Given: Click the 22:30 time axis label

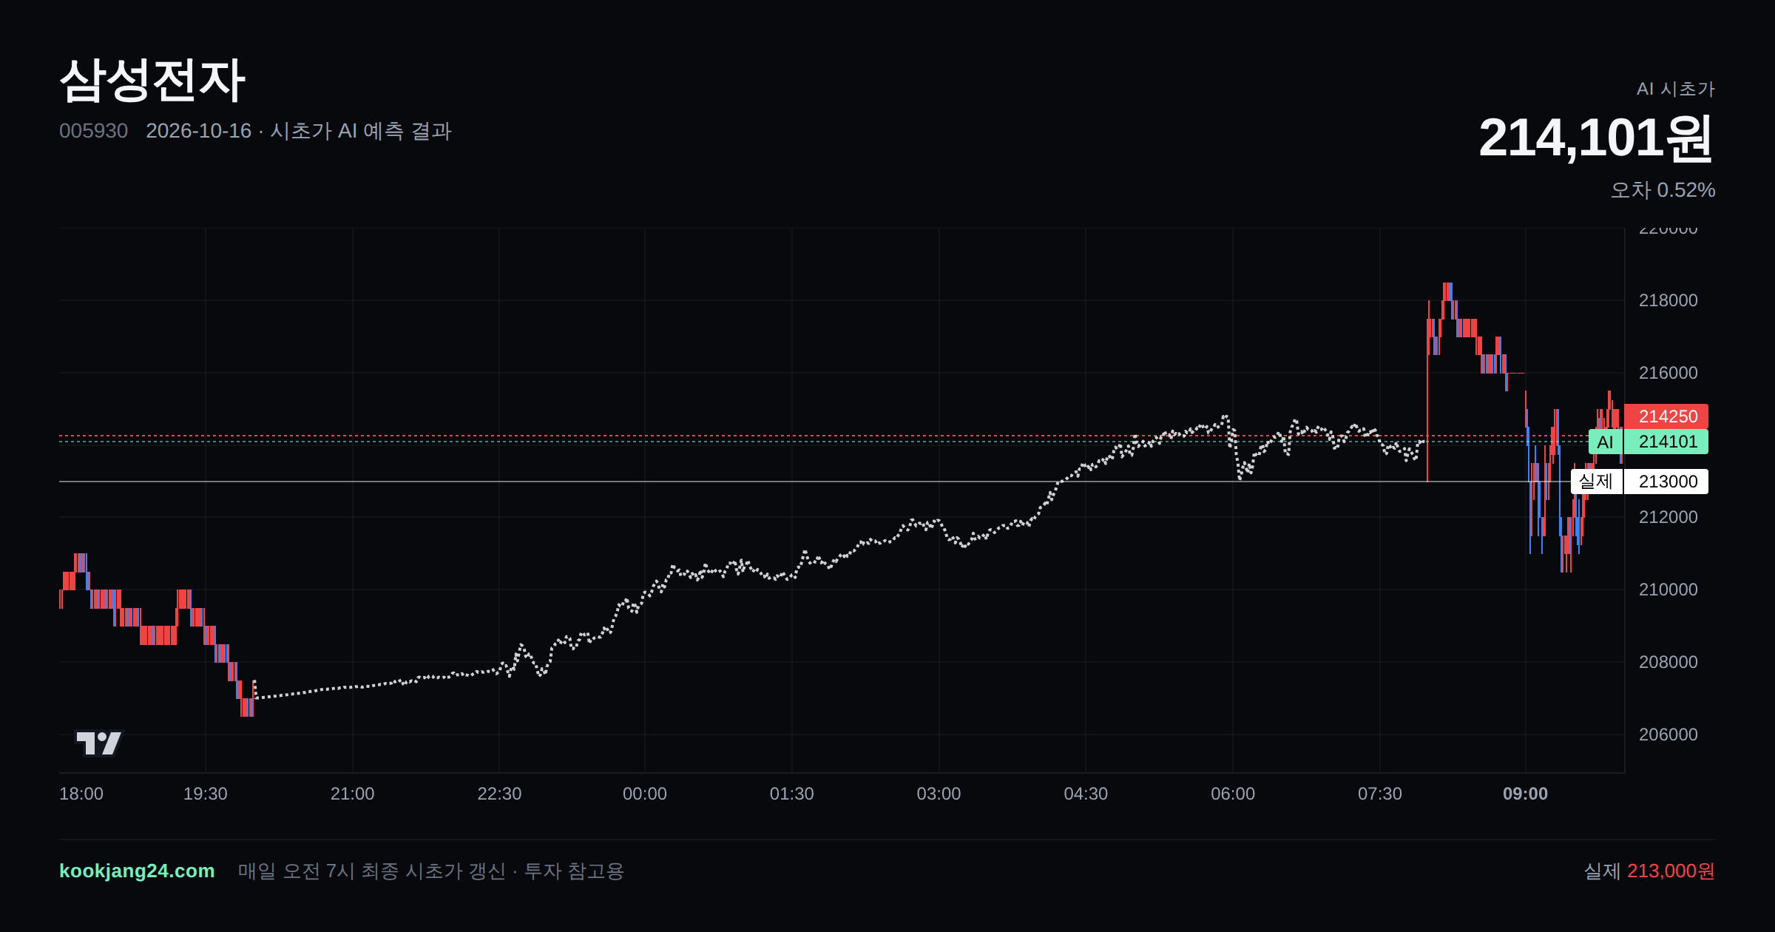Looking at the screenshot, I should point(499,794).
